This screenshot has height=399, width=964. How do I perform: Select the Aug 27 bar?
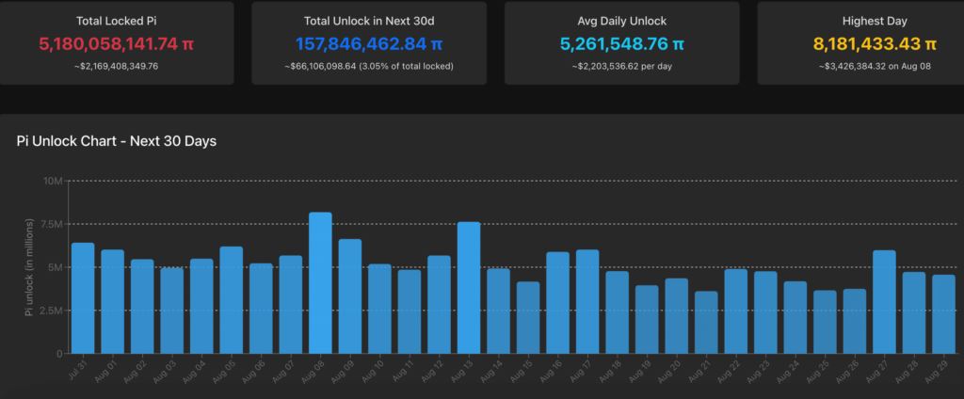(884, 301)
